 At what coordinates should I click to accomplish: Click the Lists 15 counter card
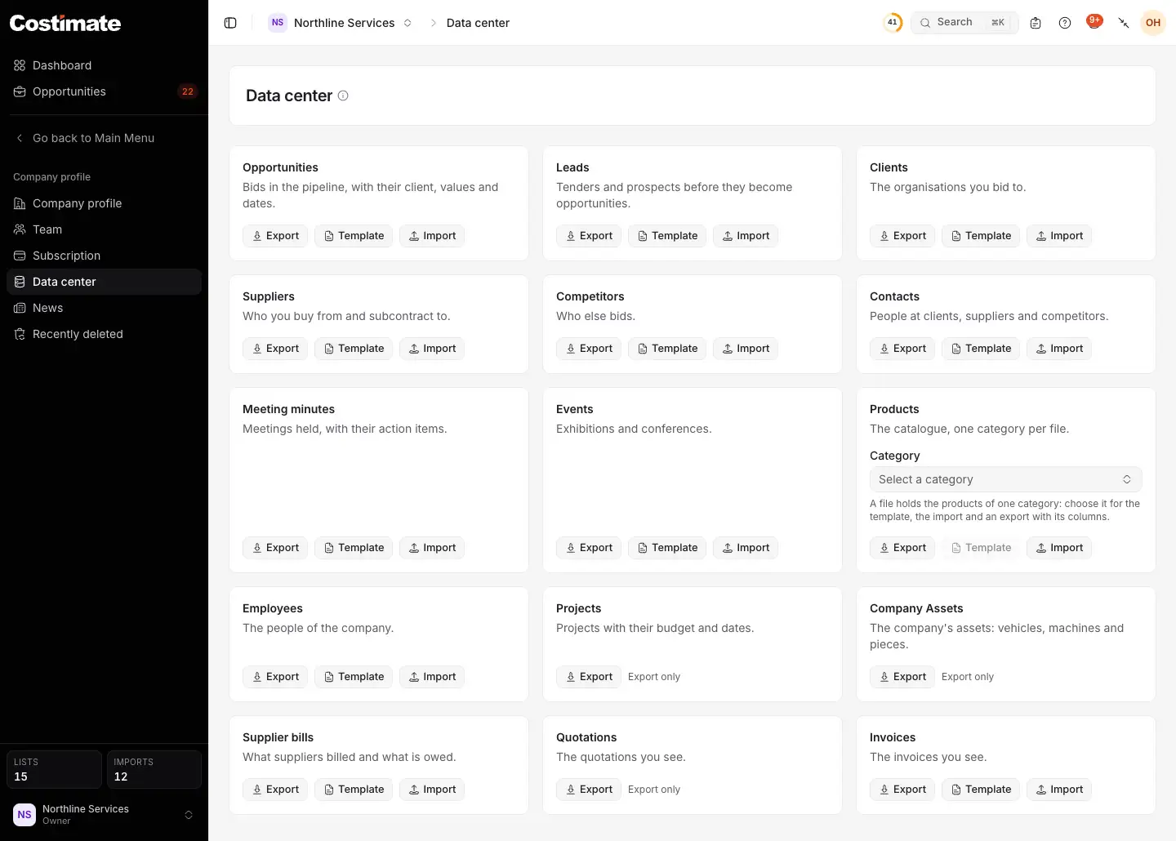(54, 769)
